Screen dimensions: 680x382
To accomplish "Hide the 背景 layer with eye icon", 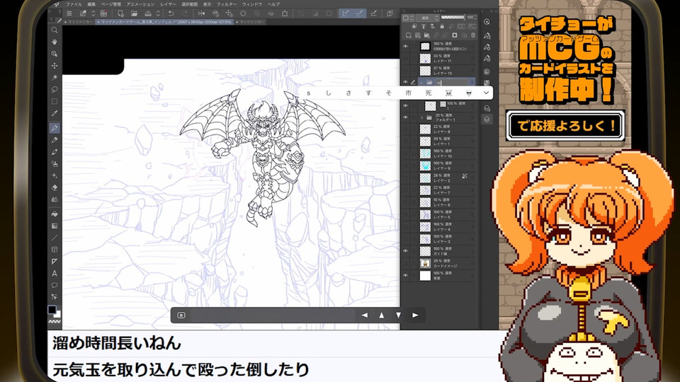I will 406,275.
